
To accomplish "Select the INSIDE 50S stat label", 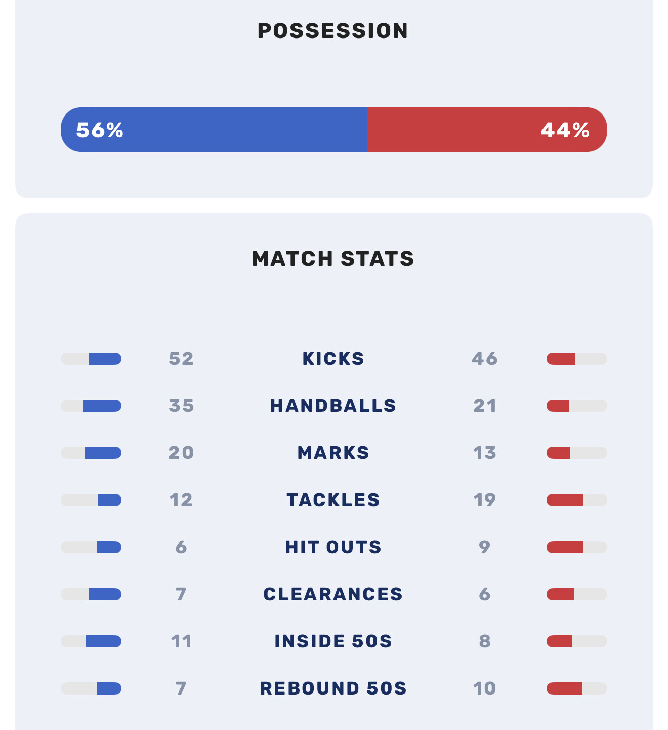I will (333, 641).
